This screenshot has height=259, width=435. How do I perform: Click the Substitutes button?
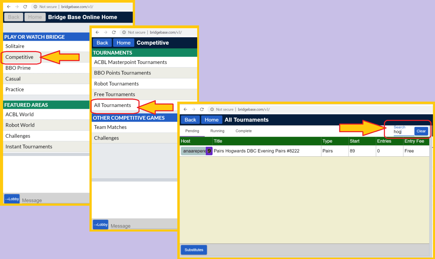click(194, 250)
